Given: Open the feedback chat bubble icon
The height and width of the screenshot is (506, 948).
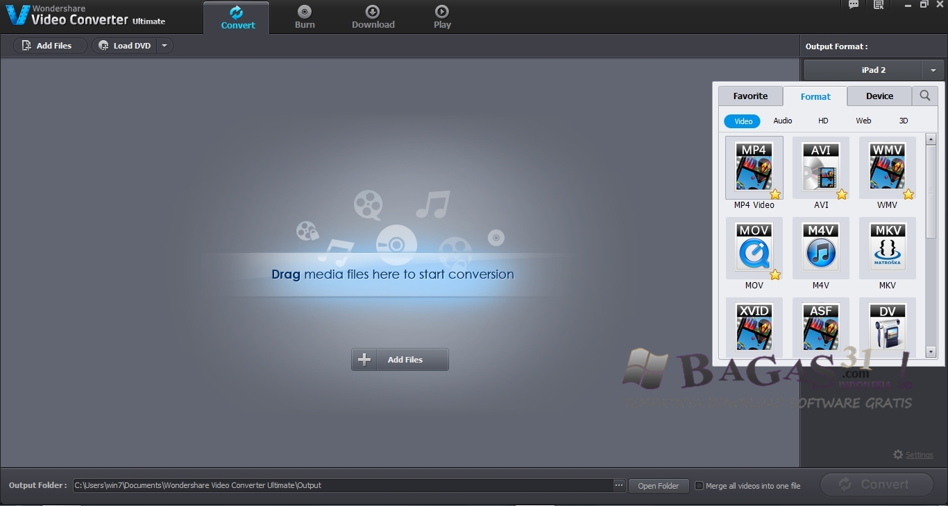Looking at the screenshot, I should tap(854, 5).
